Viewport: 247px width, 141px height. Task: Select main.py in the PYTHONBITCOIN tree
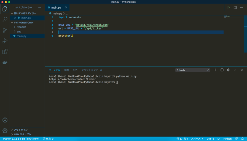coord(27,36)
